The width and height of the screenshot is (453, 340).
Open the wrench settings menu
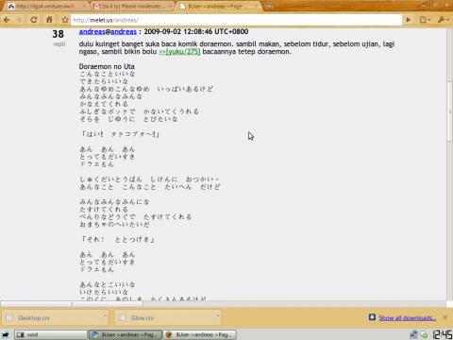click(443, 20)
